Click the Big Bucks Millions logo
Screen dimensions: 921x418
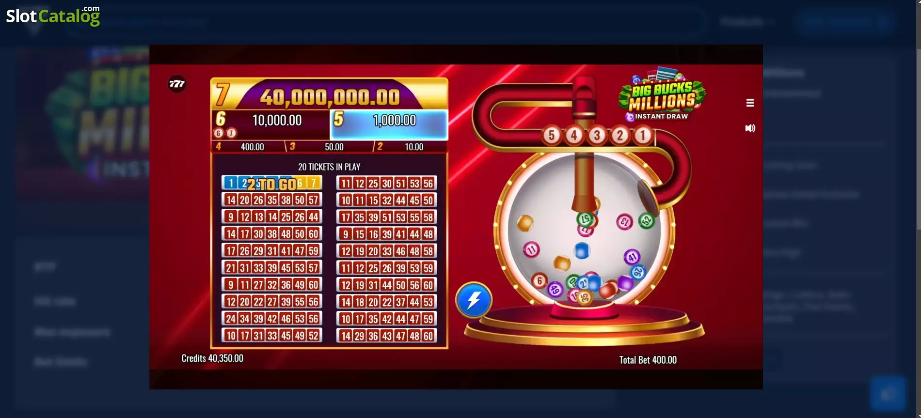point(662,95)
